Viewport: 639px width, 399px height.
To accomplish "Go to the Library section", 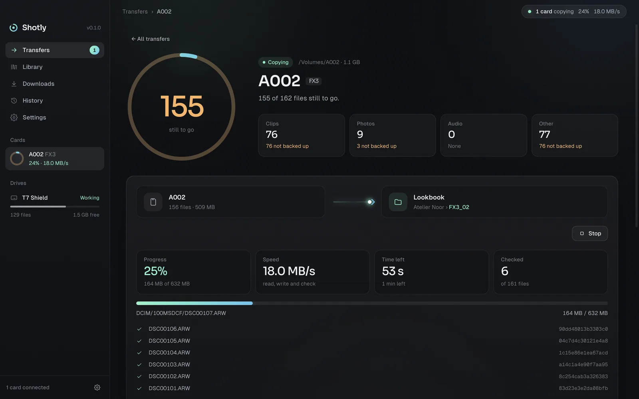I will pyautogui.click(x=55, y=67).
